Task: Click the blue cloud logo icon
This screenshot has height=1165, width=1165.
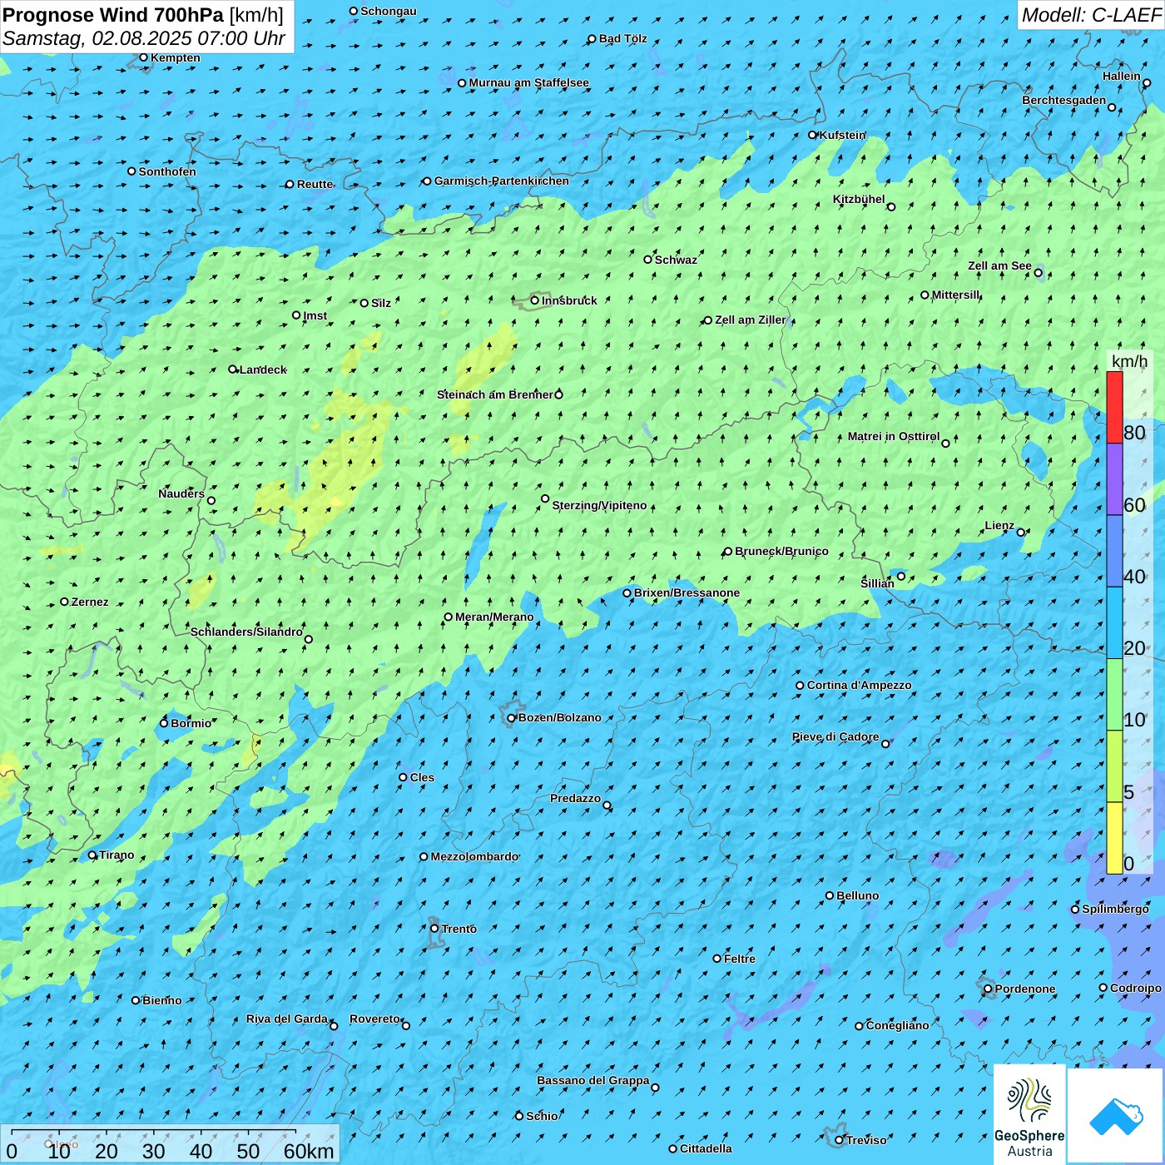Action: pos(1115,1116)
